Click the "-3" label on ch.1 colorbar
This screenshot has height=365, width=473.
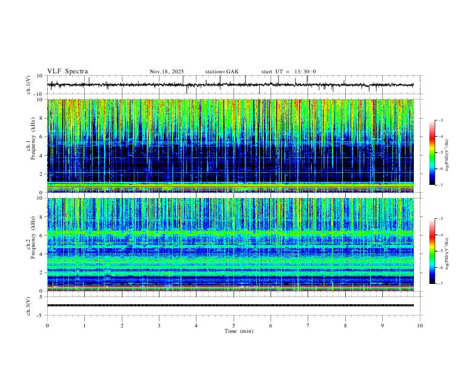click(x=440, y=120)
